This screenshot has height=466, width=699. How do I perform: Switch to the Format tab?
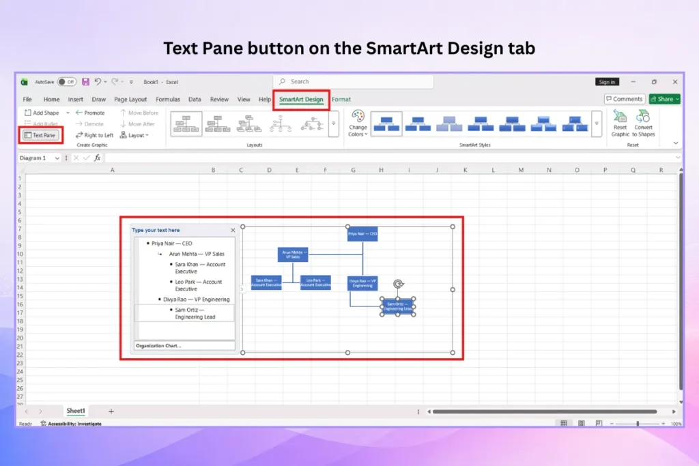pos(341,100)
